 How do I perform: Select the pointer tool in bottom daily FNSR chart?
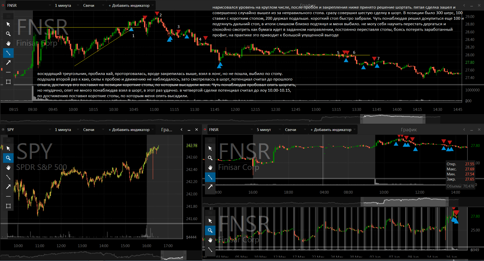pyautogui.click(x=210, y=221)
